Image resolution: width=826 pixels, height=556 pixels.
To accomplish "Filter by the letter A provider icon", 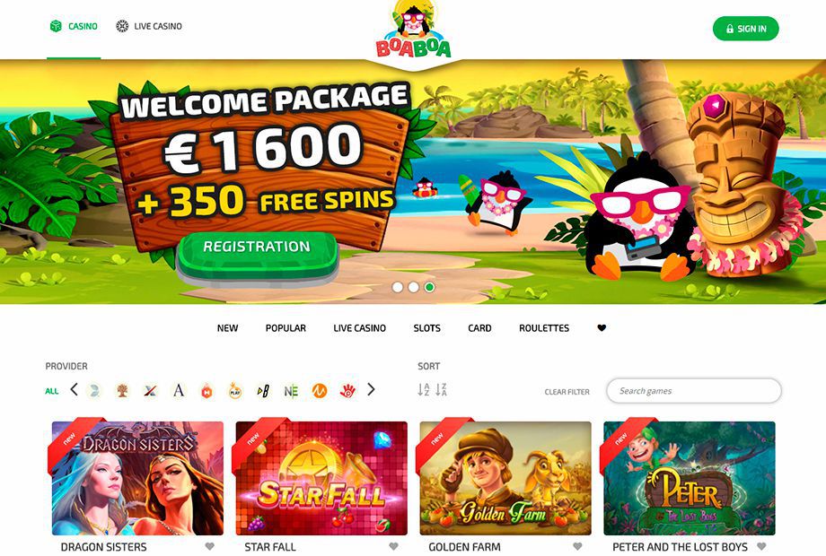I will (x=179, y=391).
